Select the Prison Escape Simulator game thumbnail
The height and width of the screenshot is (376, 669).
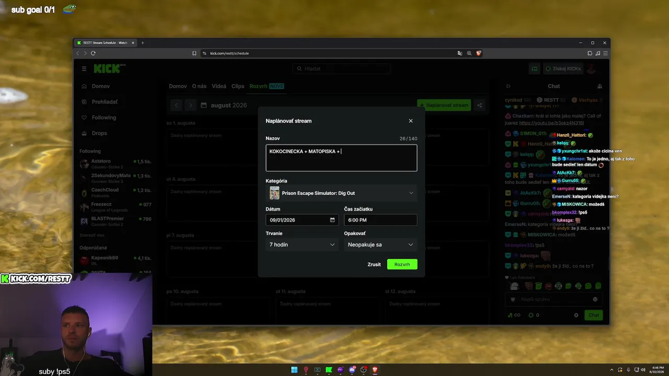274,193
